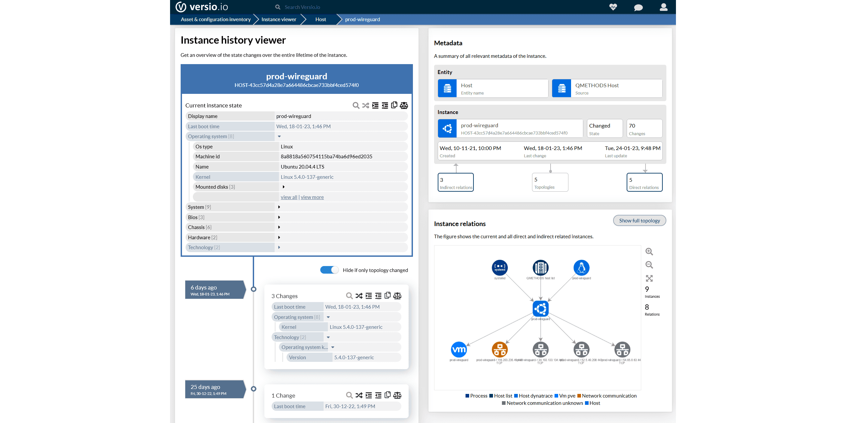This screenshot has height=423, width=848.
Task: Click Show full topology button
Action: (x=639, y=220)
